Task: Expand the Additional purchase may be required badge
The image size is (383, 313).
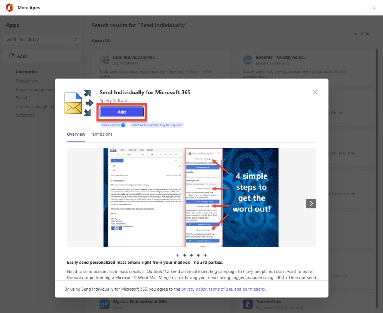Action: [x=157, y=125]
